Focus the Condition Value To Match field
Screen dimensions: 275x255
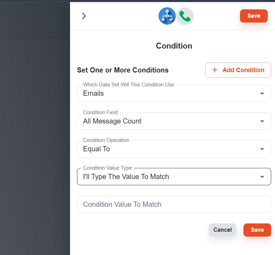tap(174, 204)
